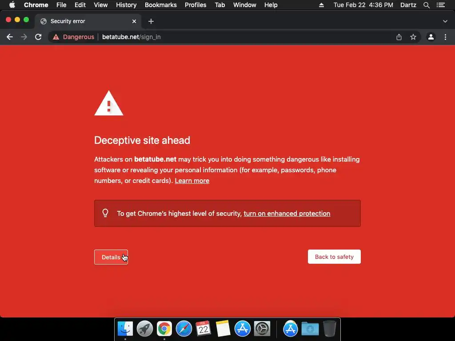
Task: Open the Edit menu
Action: pyautogui.click(x=80, y=5)
